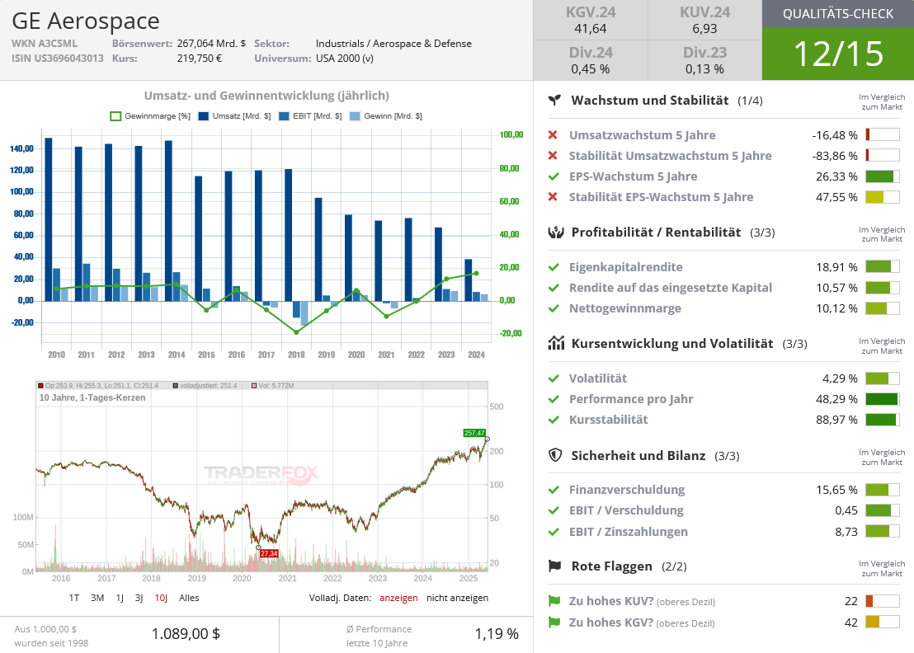Click the red X beside Stabilität EPS-Wachstum 5 Jahre
914x653 pixels.
pos(554,197)
